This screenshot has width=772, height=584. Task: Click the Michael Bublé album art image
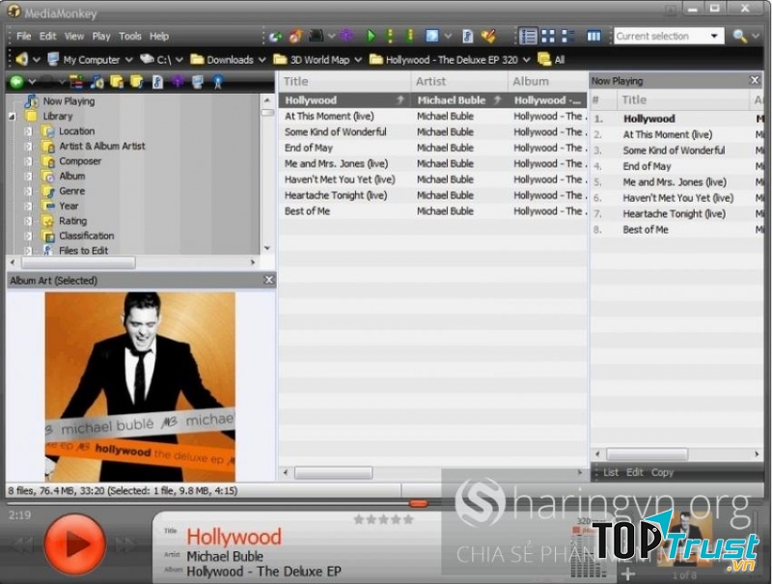click(x=140, y=386)
